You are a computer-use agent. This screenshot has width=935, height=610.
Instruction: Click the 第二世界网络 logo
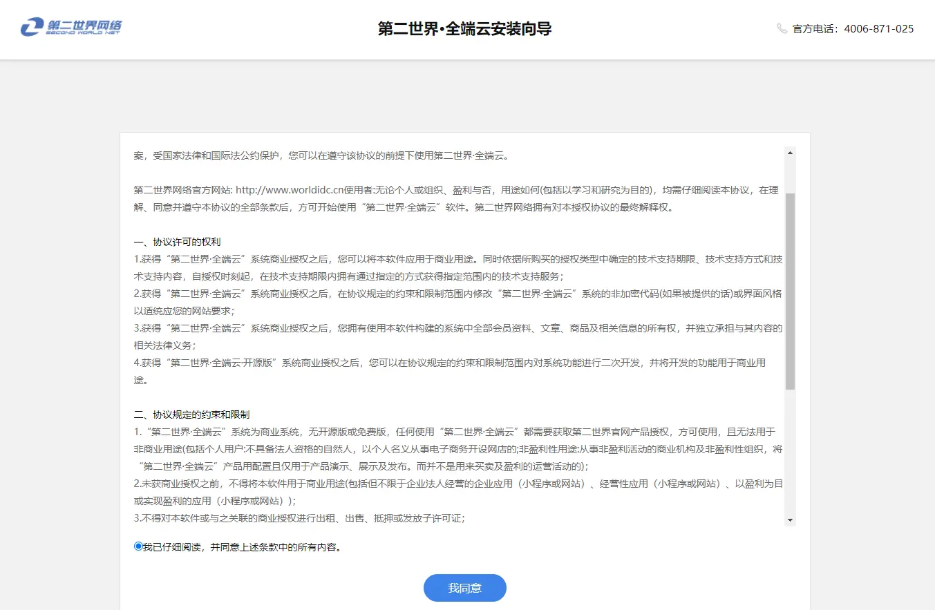pyautogui.click(x=71, y=28)
